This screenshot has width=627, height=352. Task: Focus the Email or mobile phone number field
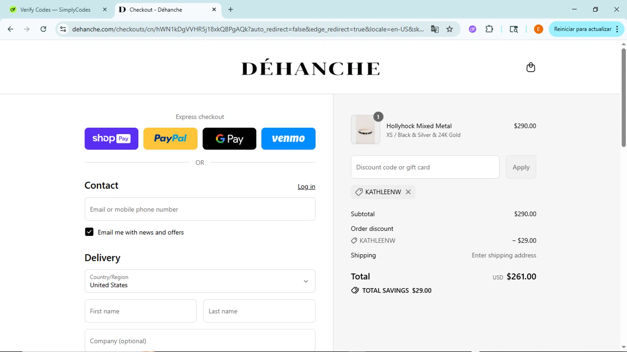[200, 209]
